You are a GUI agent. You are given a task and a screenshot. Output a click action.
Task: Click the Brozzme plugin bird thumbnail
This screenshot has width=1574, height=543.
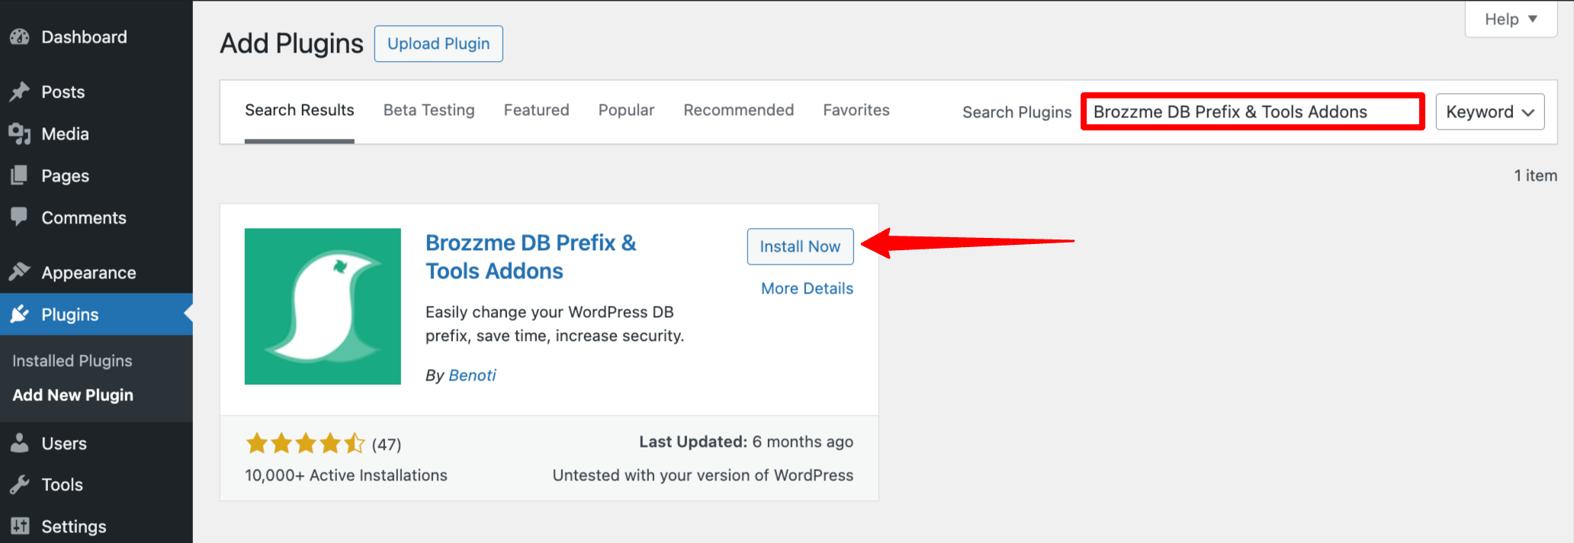[323, 307]
